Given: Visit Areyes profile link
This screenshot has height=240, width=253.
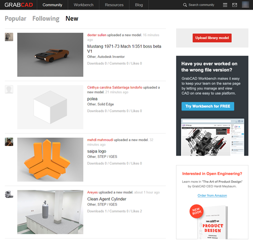Looking at the screenshot, I should coord(92,192).
